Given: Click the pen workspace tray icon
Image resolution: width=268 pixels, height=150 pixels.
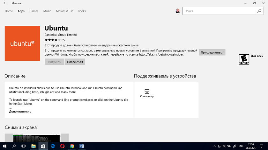Looking at the screenshot, I should point(234,146).
